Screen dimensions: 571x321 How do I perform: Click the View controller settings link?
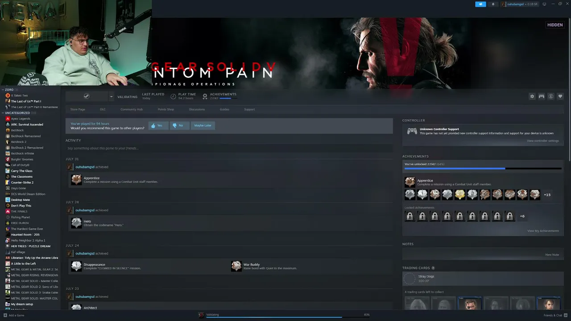click(543, 141)
